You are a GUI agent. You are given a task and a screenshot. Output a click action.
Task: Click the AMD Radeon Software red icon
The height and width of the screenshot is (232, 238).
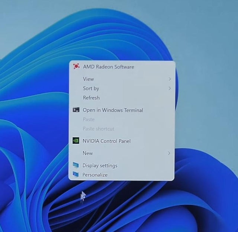pos(76,66)
